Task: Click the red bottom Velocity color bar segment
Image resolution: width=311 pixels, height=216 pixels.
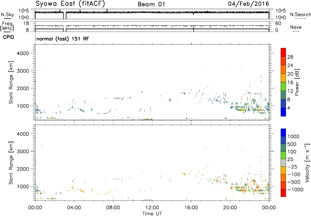Action: (x=283, y=193)
